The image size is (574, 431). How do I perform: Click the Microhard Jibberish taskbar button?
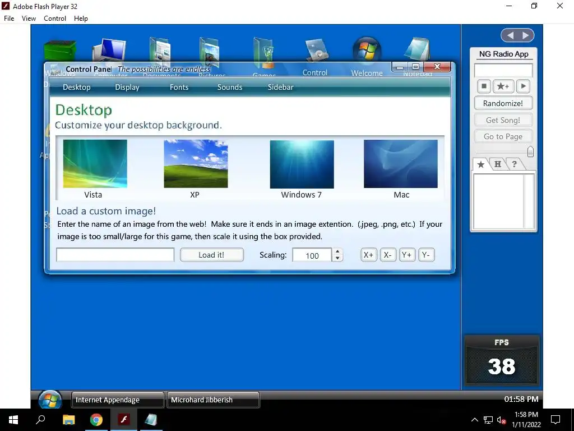(x=213, y=400)
